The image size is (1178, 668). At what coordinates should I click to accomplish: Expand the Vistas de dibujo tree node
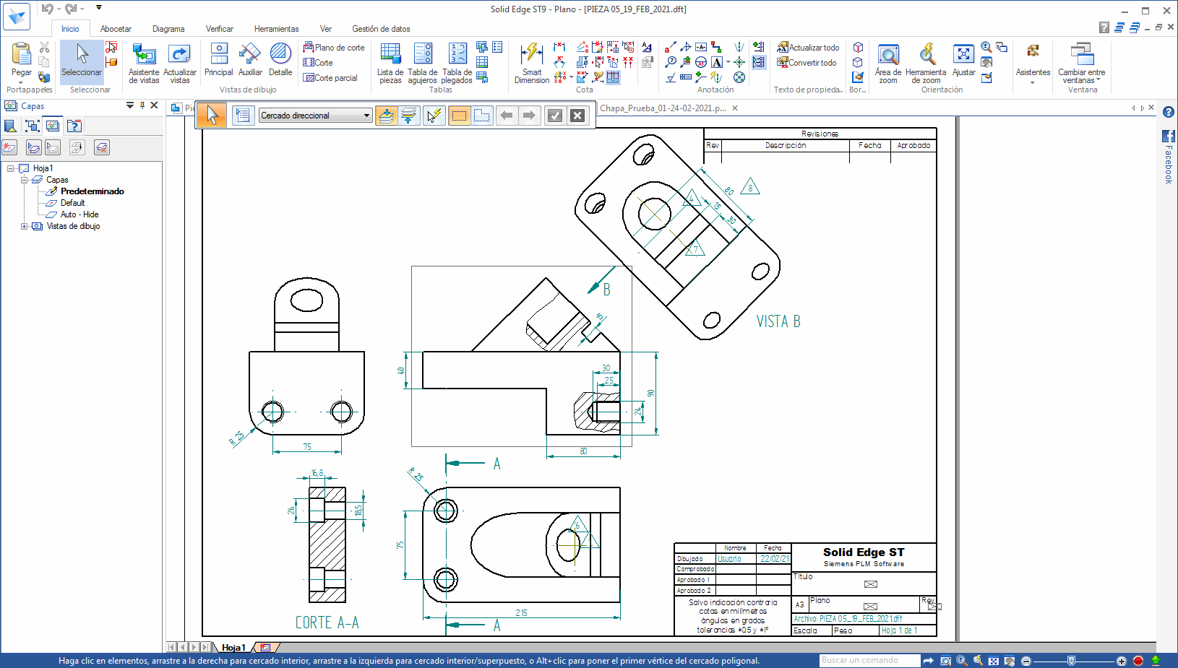[24, 226]
